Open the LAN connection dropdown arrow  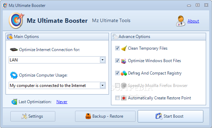pos(102,60)
